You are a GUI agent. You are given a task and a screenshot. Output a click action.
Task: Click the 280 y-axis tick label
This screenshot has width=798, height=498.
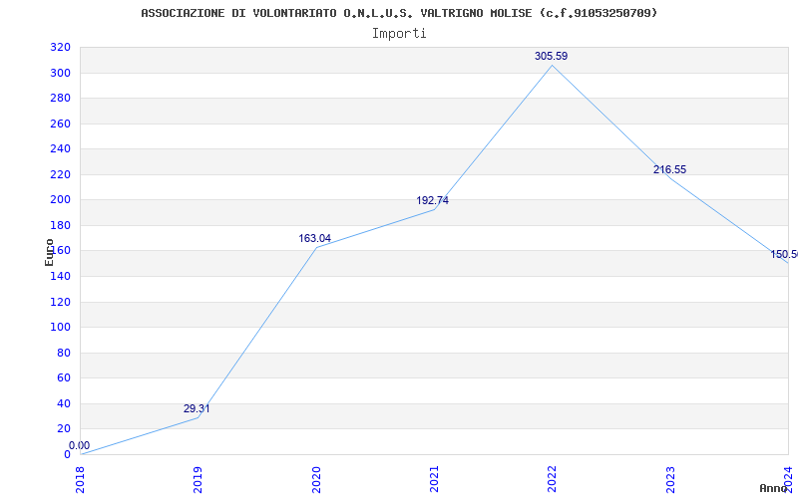click(60, 99)
